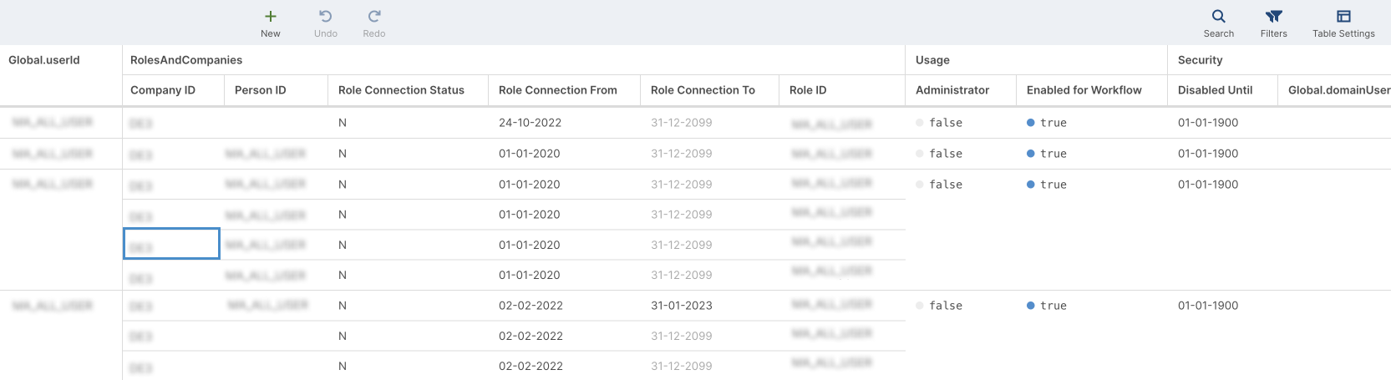1391x380 pixels.
Task: Toggle Enabled for Workflow in first row
Action: pos(1031,123)
